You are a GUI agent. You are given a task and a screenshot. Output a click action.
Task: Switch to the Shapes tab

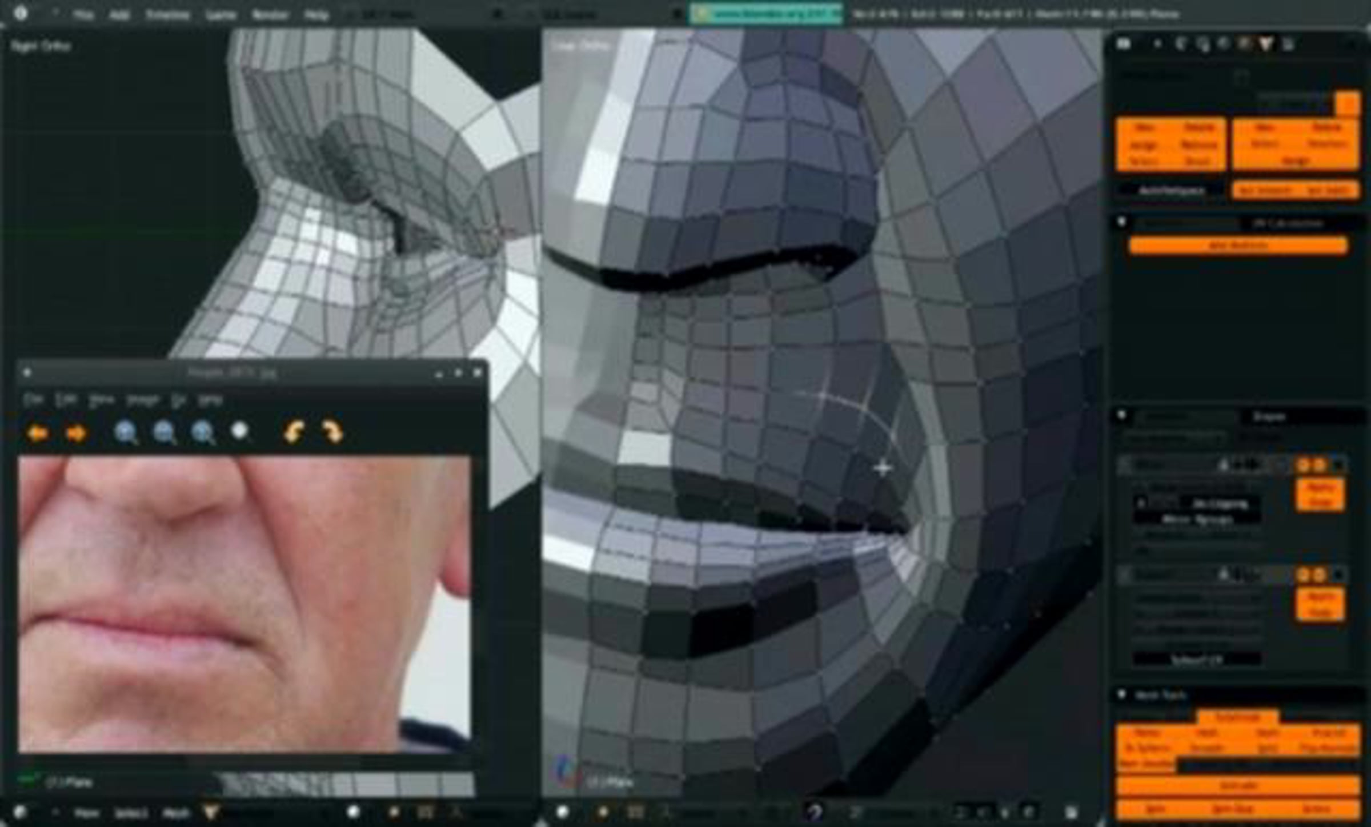(1269, 416)
